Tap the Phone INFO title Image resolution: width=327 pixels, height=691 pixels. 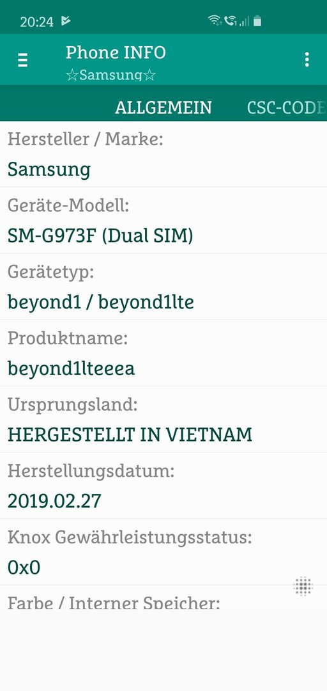point(116,52)
